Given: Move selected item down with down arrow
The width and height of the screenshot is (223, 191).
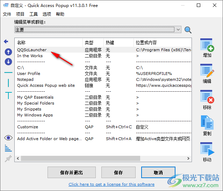Looking at the screenshot, I should (8, 62).
